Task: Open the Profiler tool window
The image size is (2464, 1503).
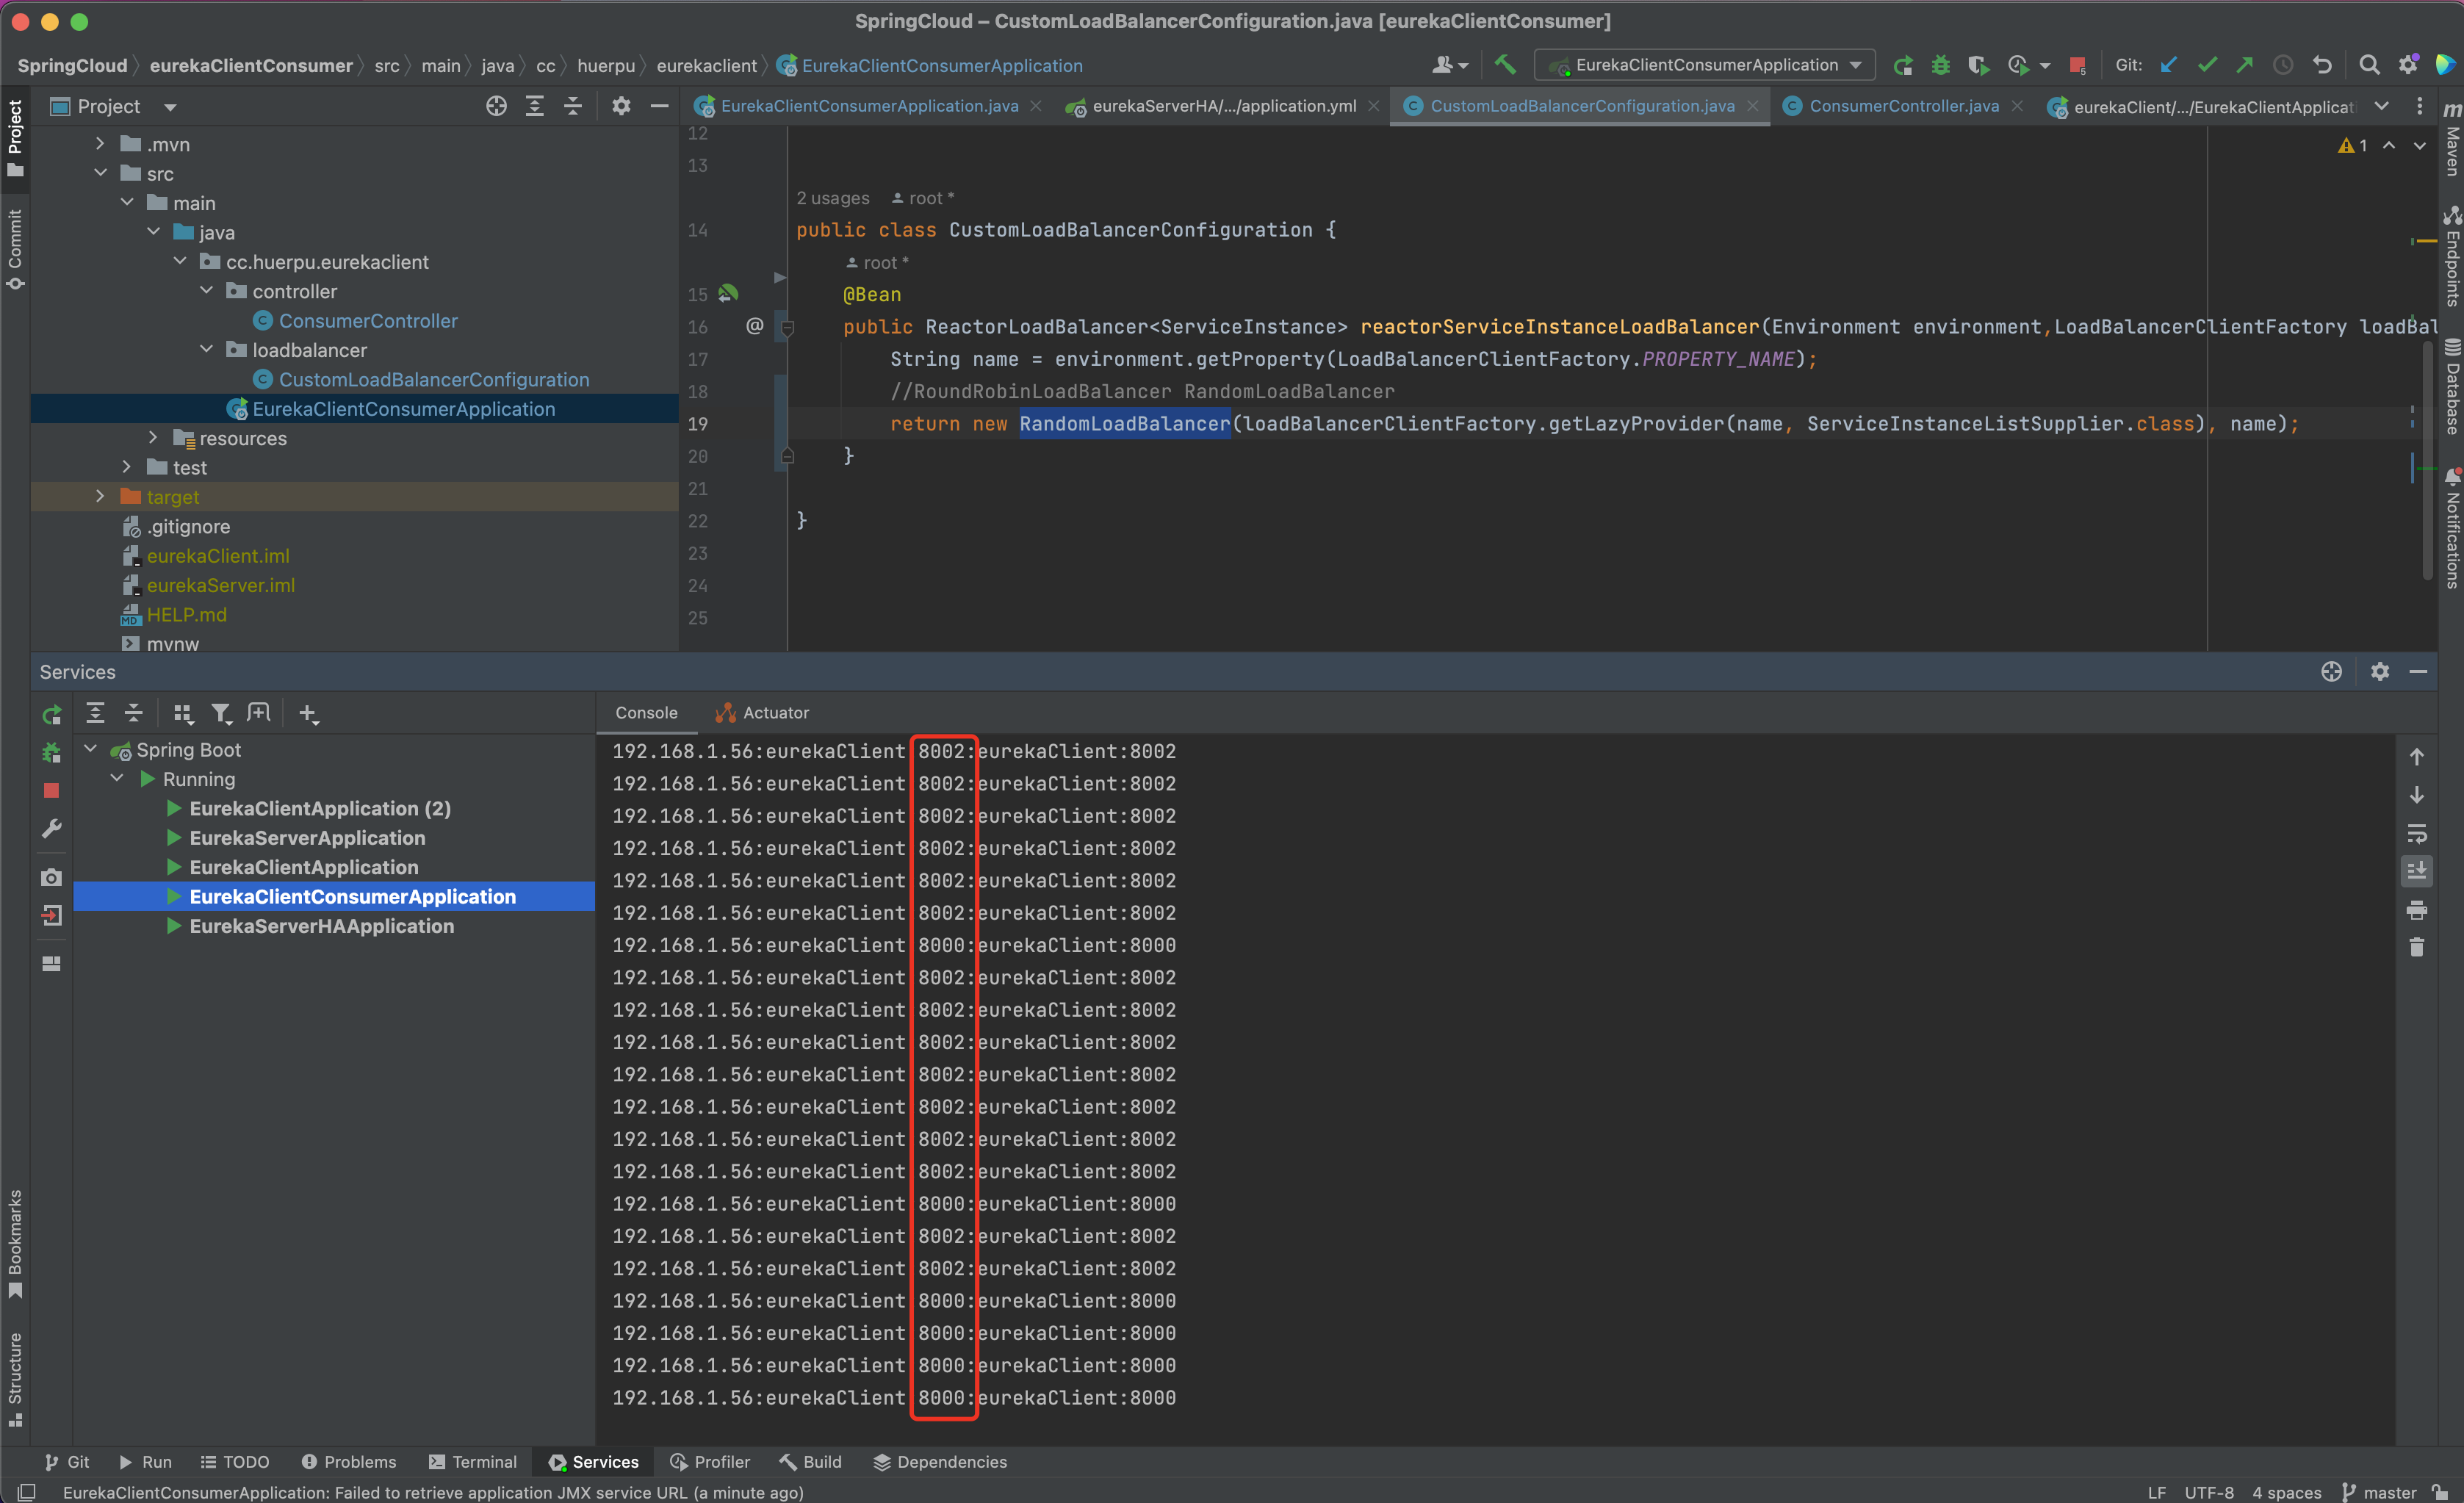Action: (709, 1462)
